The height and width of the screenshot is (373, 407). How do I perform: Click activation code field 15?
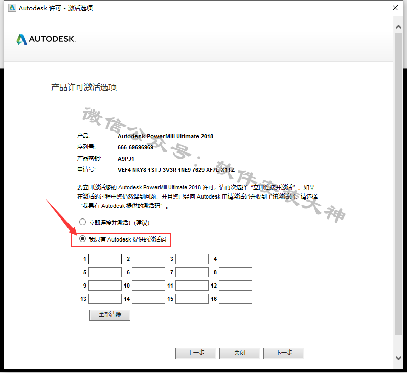(x=192, y=299)
